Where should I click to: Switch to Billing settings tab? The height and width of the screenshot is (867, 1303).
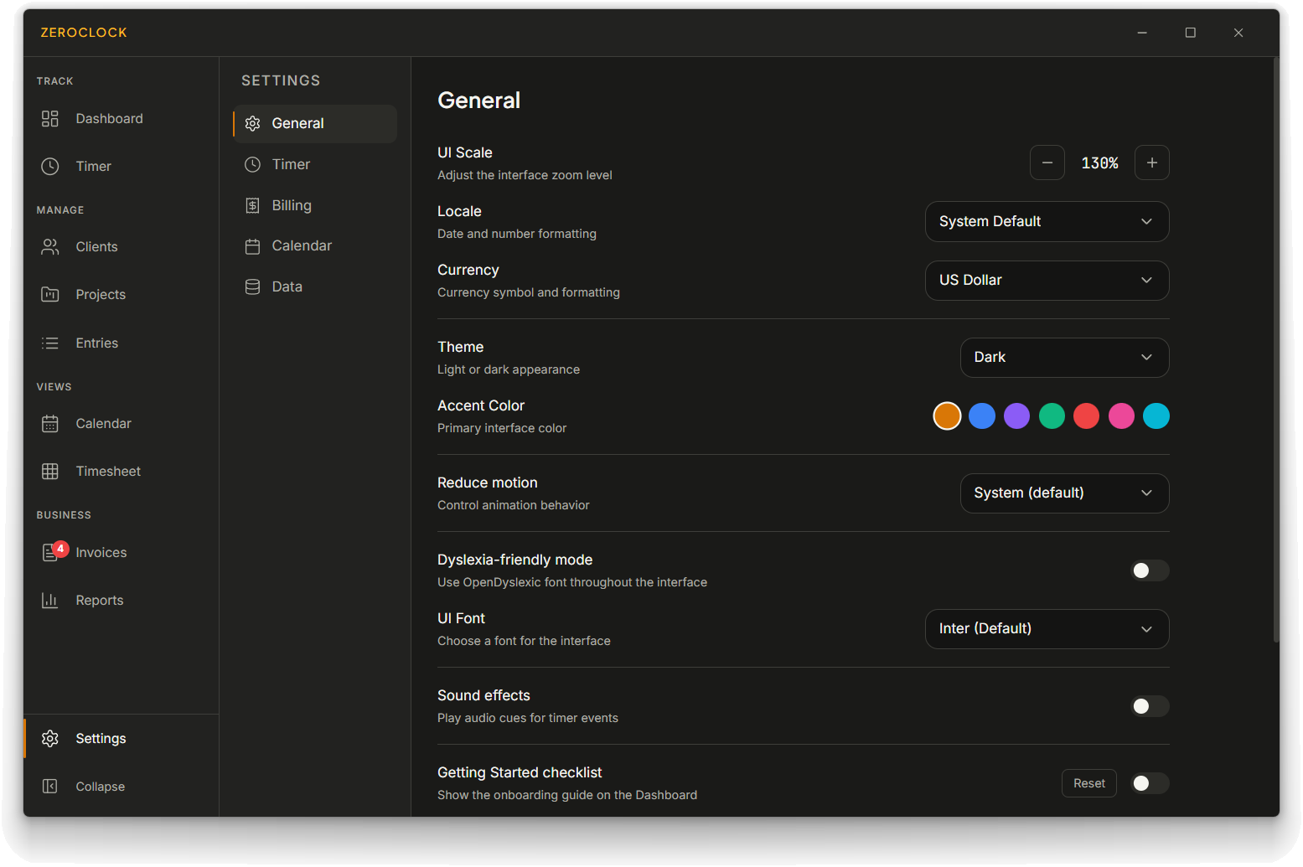point(291,205)
